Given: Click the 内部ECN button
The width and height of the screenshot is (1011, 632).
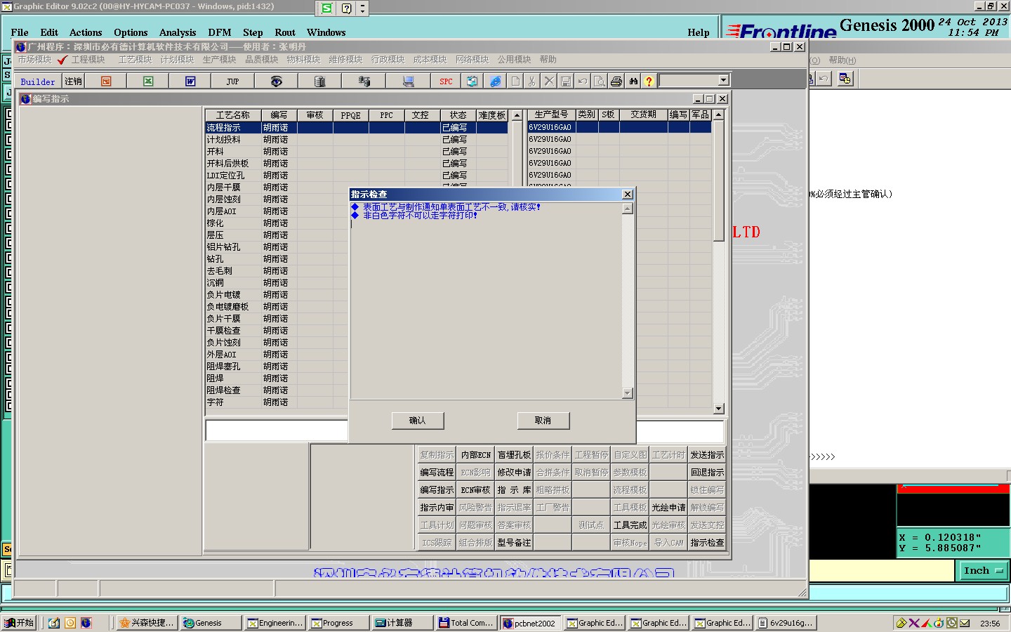Looking at the screenshot, I should [x=475, y=455].
